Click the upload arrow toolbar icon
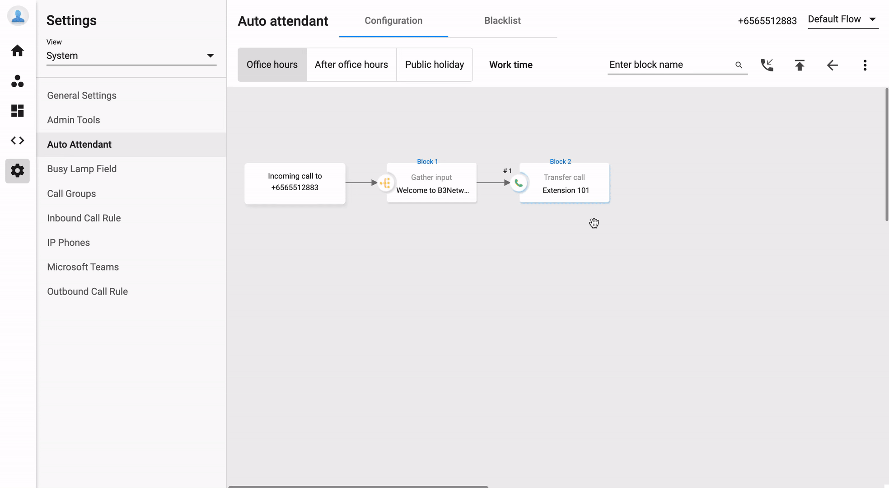 [800, 65]
